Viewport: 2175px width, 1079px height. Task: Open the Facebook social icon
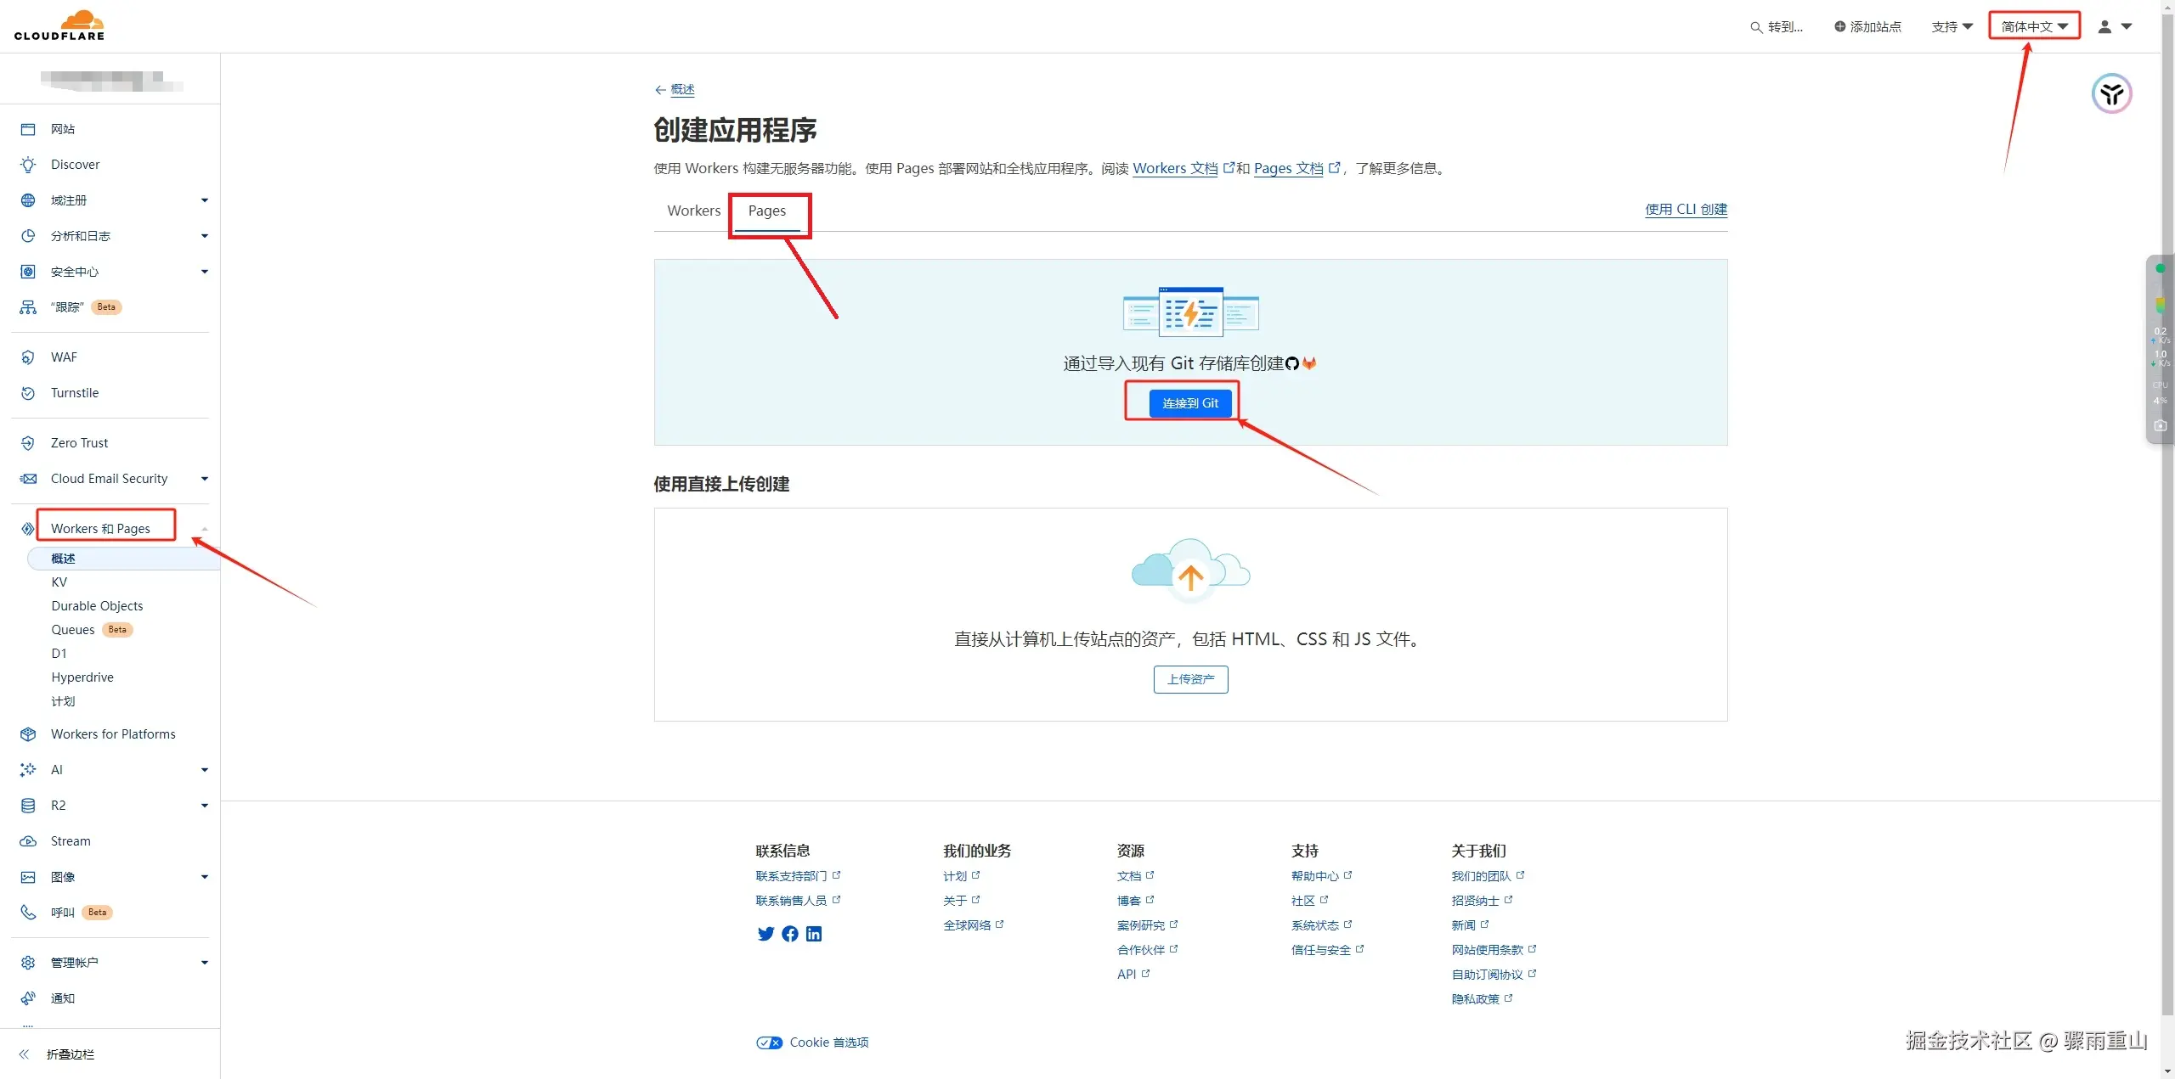[790, 934]
